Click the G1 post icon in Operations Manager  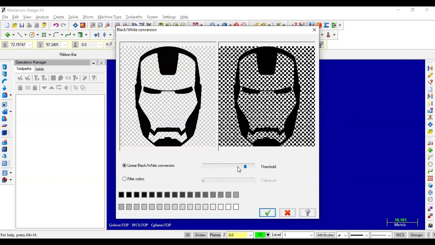click(x=68, y=78)
